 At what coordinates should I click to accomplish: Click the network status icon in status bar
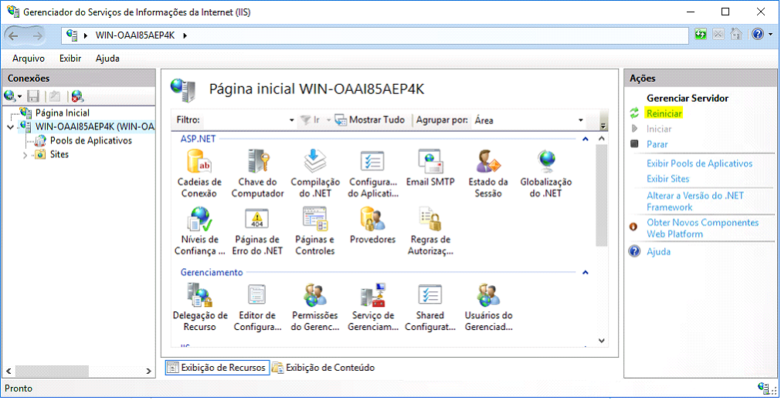coord(765,388)
